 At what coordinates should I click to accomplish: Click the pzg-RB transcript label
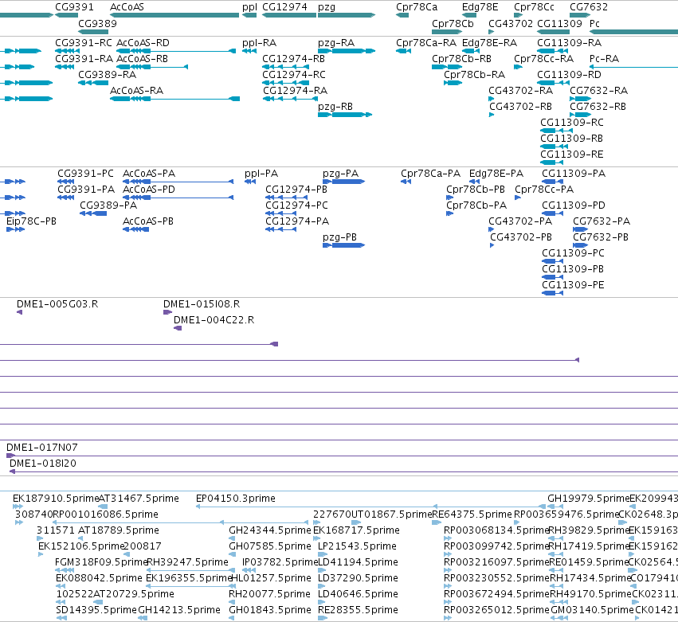click(335, 107)
